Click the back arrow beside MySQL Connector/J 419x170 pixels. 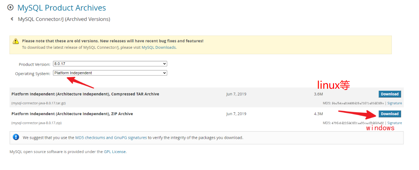[12, 19]
